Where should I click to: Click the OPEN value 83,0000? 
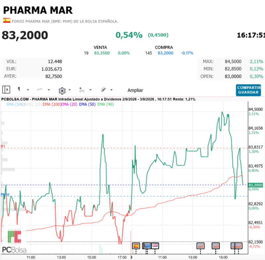233,77
